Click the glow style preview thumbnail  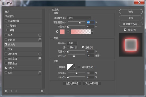[x=131, y=45]
